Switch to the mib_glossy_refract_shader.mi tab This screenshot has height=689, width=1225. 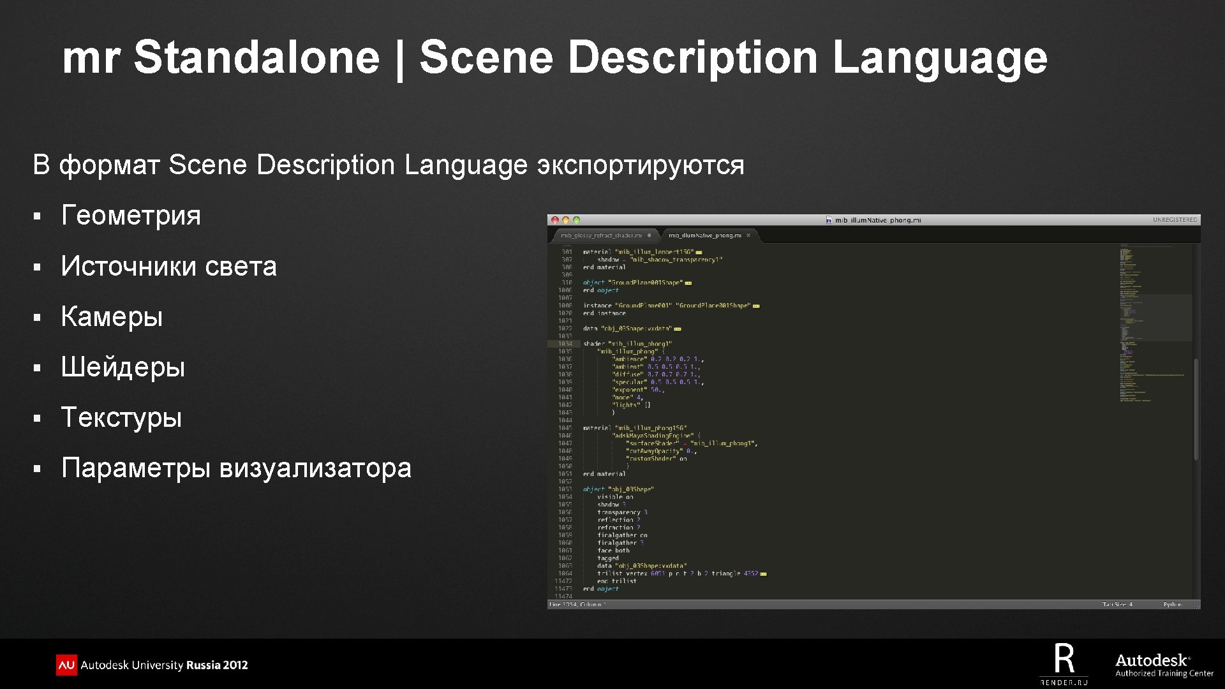pos(601,235)
